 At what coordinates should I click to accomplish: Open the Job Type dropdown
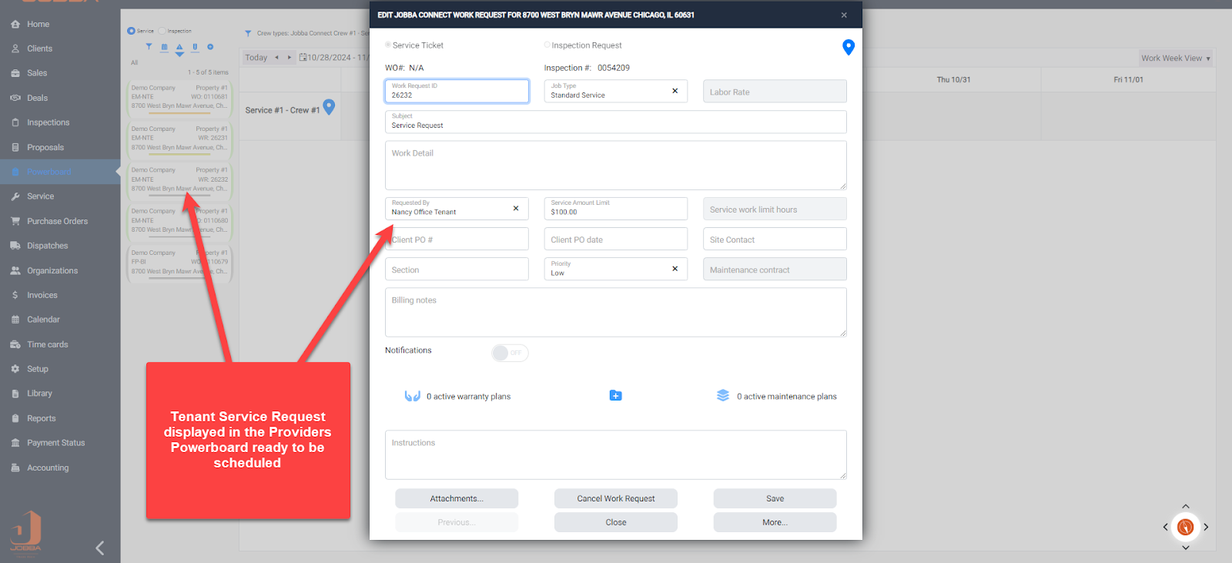click(608, 92)
